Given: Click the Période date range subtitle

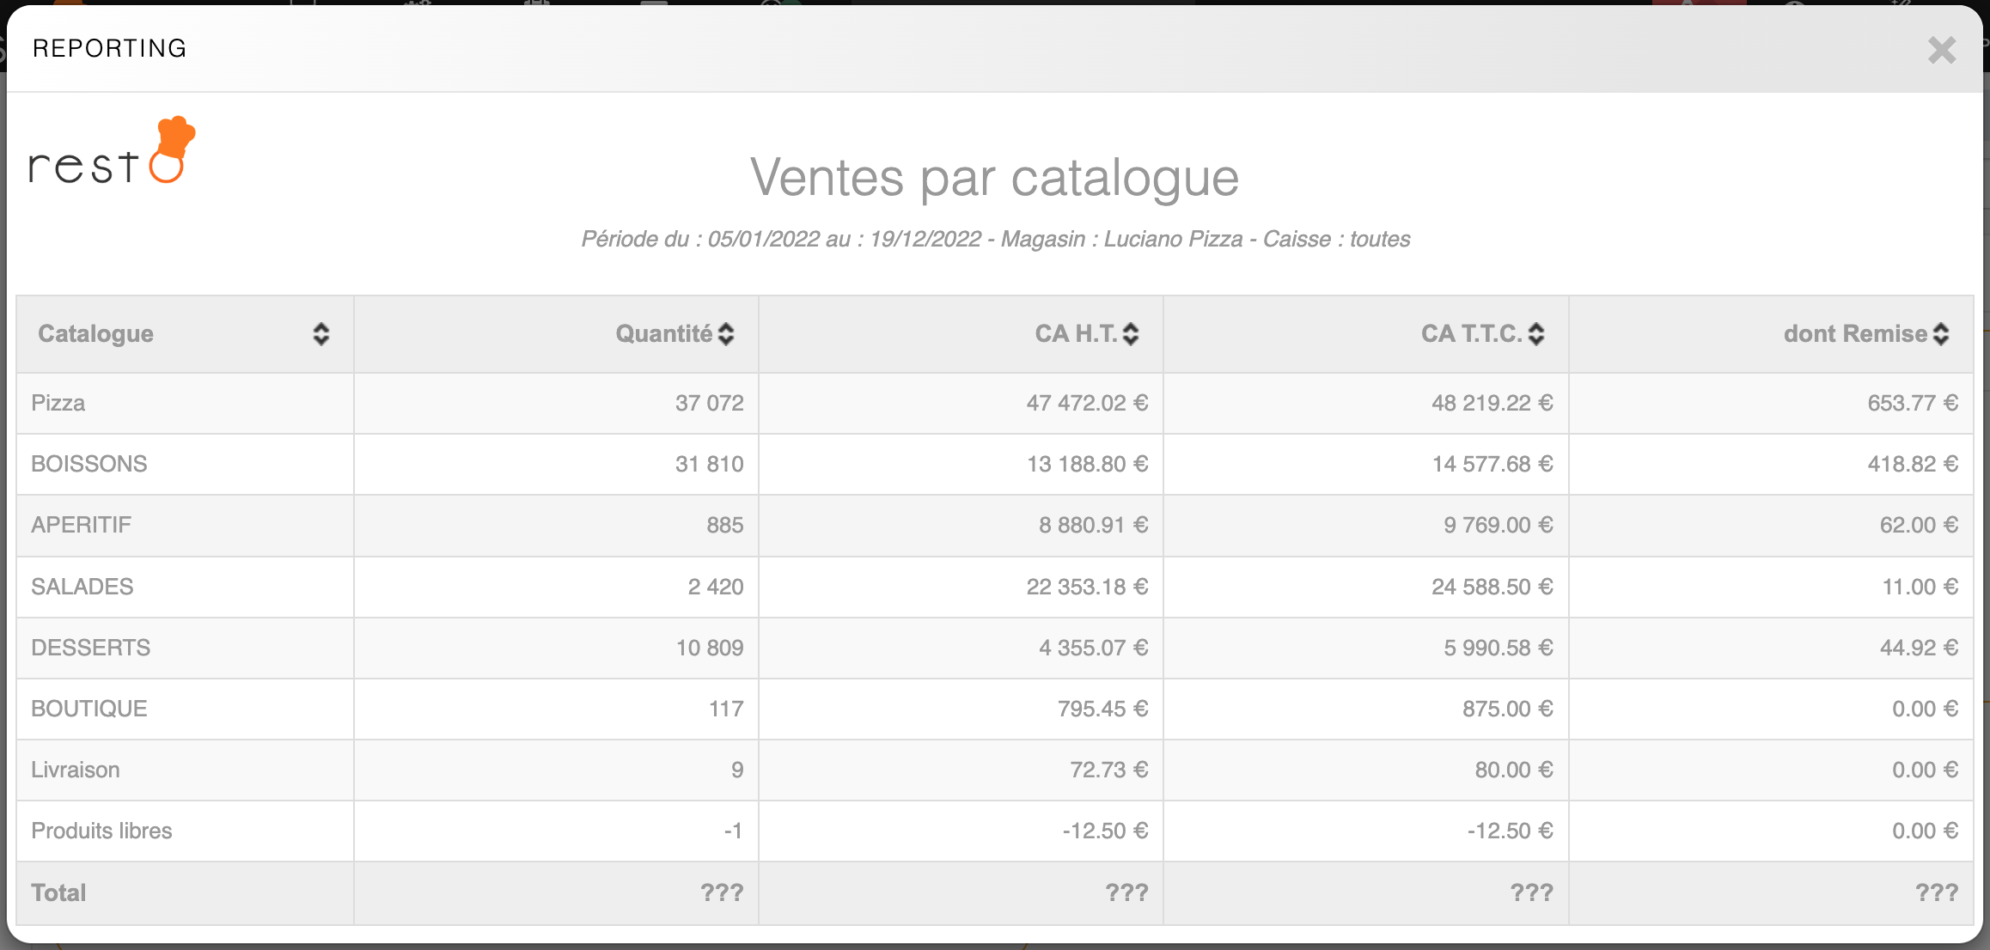Looking at the screenshot, I should point(995,239).
